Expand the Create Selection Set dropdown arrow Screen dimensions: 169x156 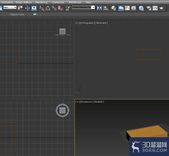[93, 7]
